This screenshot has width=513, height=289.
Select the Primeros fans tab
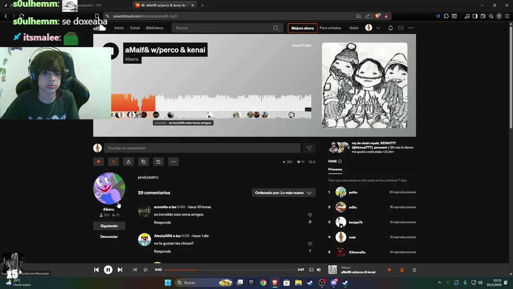pyautogui.click(x=335, y=169)
